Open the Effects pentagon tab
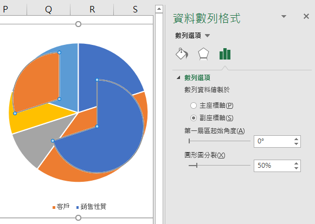 click(x=203, y=54)
